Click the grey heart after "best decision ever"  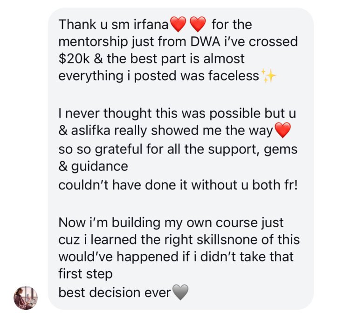point(180,292)
